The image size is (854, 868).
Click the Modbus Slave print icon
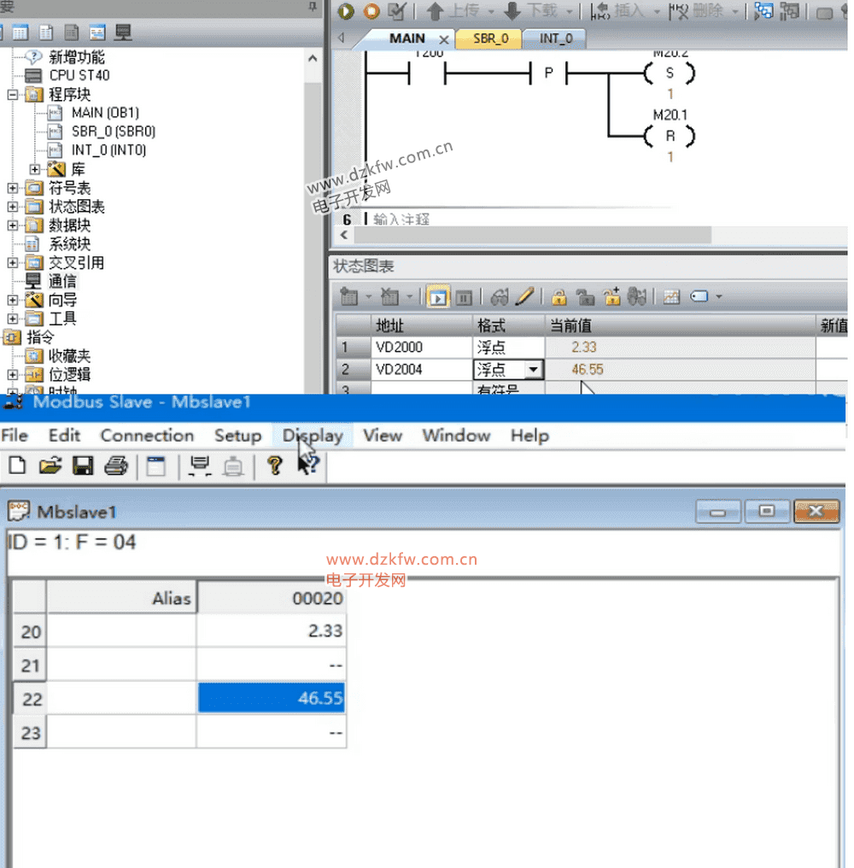(x=115, y=466)
